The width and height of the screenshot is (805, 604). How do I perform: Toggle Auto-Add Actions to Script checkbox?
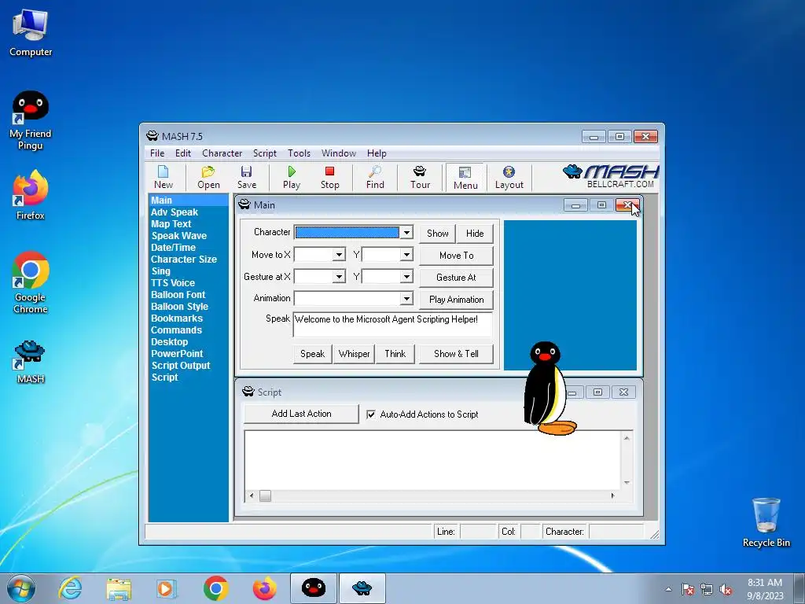371,414
